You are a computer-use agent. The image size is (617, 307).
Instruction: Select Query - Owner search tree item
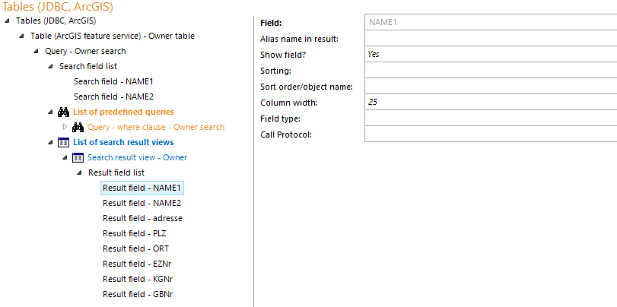click(x=85, y=51)
